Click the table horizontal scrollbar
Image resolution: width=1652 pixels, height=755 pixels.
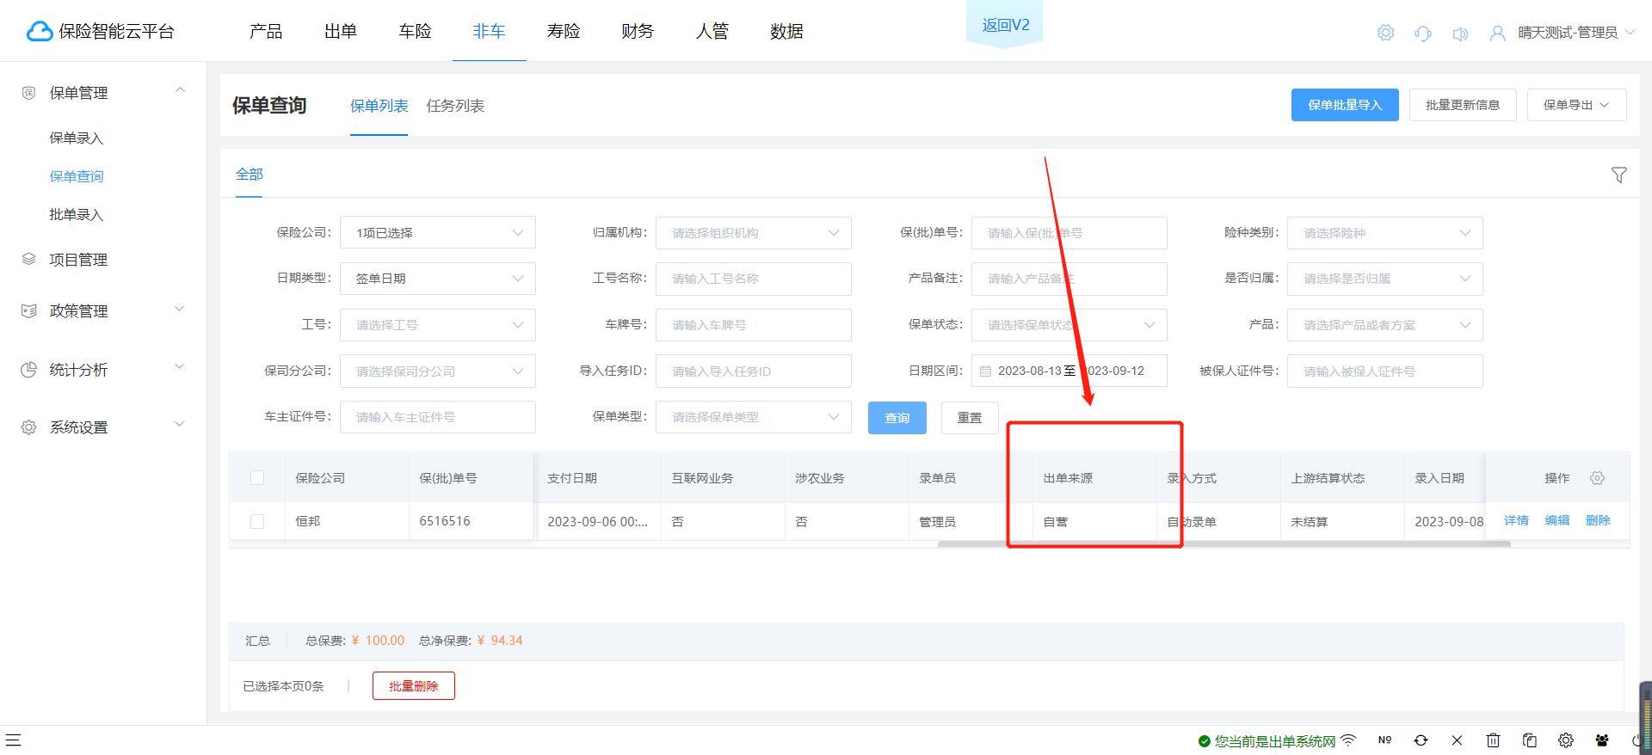coord(1224,543)
